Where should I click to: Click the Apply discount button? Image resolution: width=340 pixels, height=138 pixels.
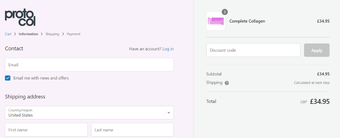(317, 50)
